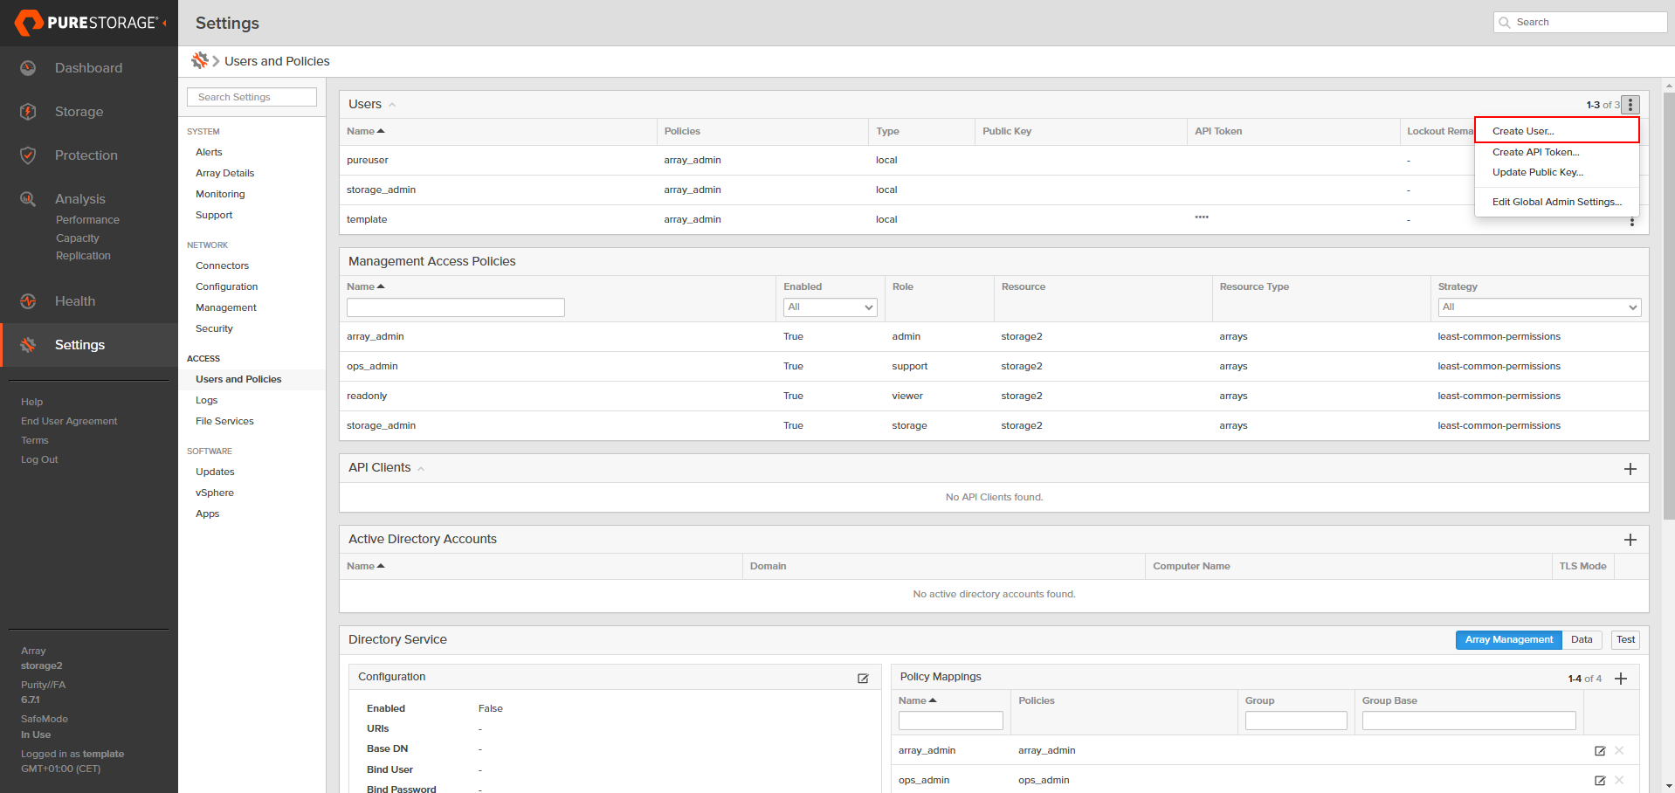1675x793 pixels.
Task: Go to Logs under Access
Action: coord(206,400)
